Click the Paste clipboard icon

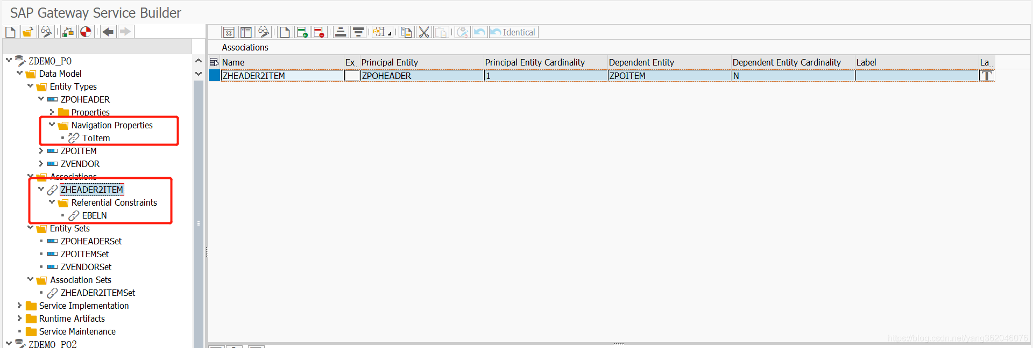coord(441,33)
